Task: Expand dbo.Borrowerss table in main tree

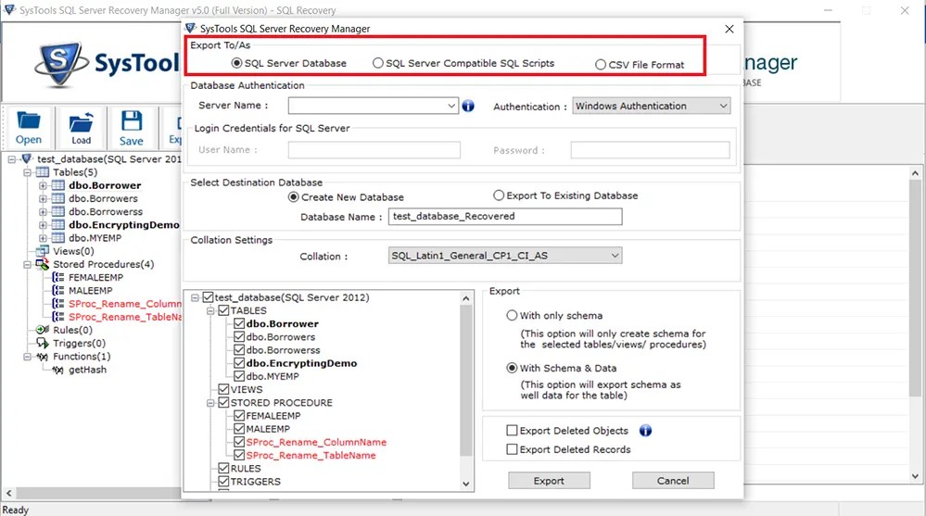Action: pos(43,212)
